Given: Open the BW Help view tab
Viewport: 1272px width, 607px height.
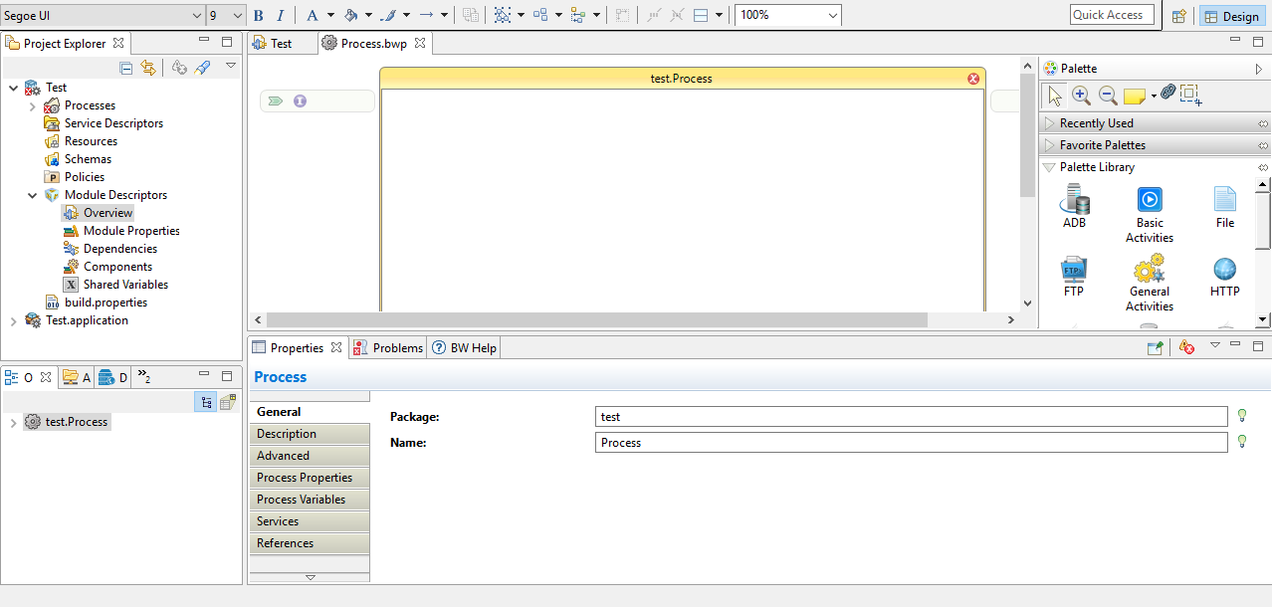Looking at the screenshot, I should click(x=464, y=347).
